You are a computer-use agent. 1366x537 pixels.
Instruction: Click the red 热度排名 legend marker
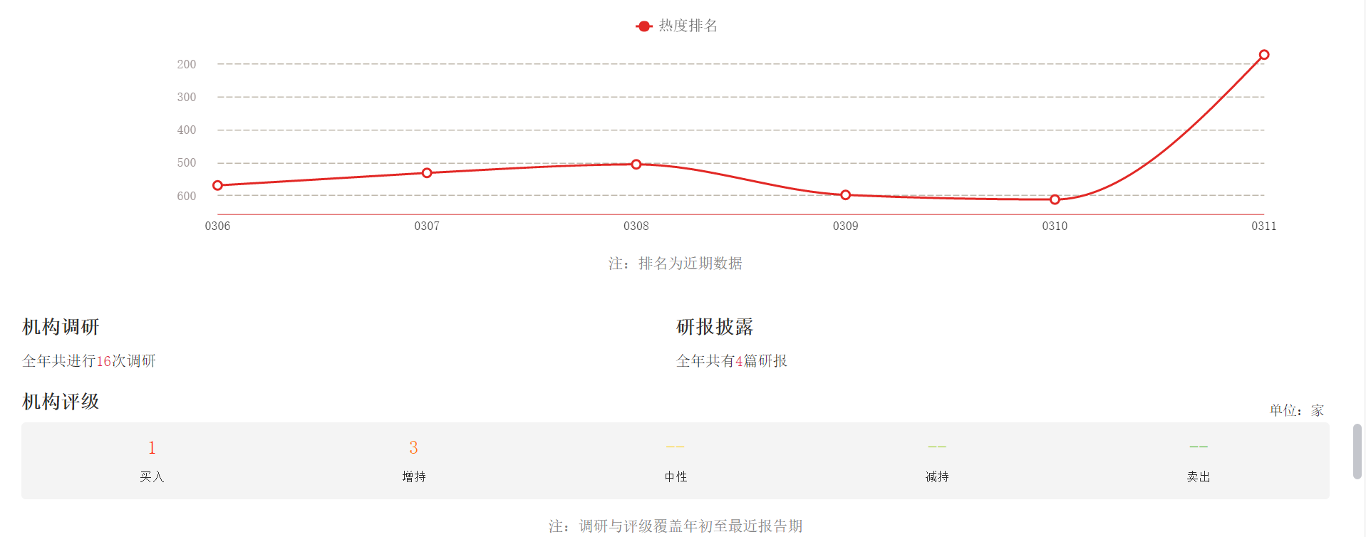643,26
